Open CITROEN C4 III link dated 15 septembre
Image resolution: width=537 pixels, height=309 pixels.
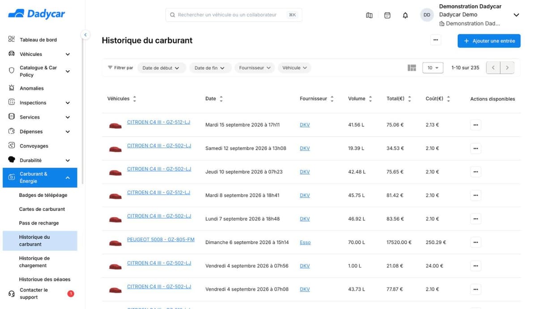point(158,122)
